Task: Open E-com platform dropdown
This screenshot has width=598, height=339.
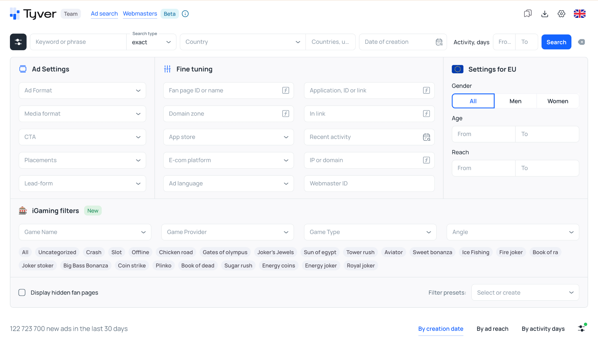Action: [x=229, y=160]
